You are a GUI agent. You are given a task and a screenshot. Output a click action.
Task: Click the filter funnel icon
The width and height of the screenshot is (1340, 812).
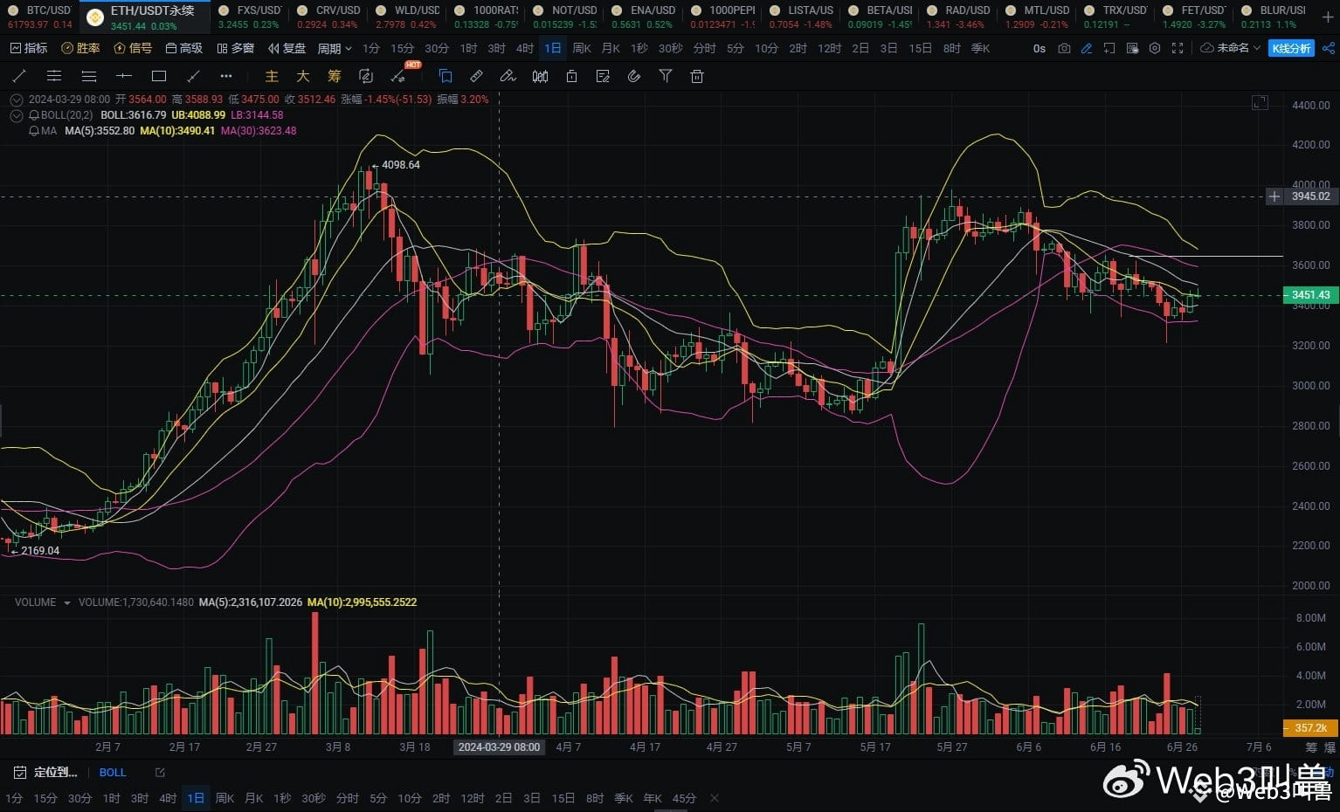pos(666,77)
